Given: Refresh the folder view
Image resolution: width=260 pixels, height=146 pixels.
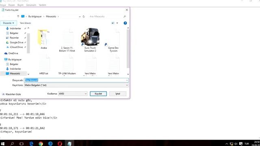Looking at the screenshot, I should 84,17.
